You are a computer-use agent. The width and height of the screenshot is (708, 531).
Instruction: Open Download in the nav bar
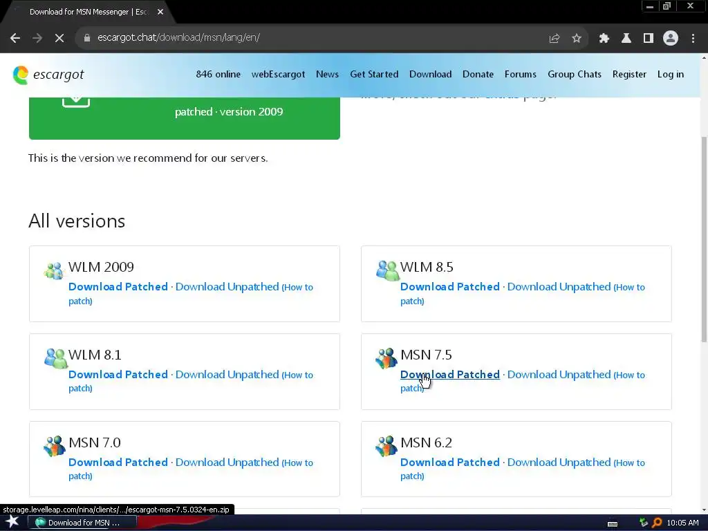point(430,74)
